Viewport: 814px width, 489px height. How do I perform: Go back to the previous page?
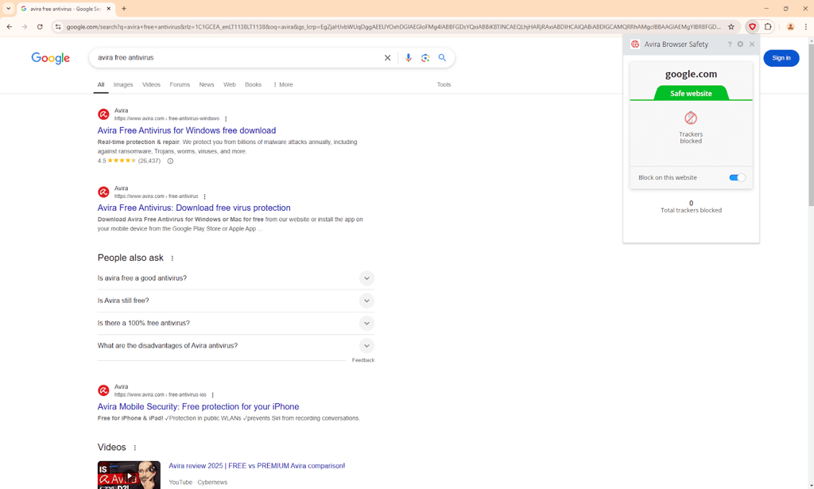click(10, 26)
